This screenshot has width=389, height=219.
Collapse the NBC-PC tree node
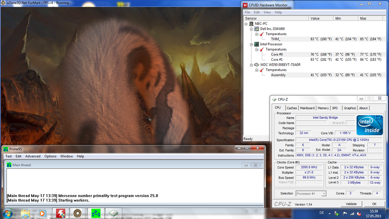coord(246,24)
